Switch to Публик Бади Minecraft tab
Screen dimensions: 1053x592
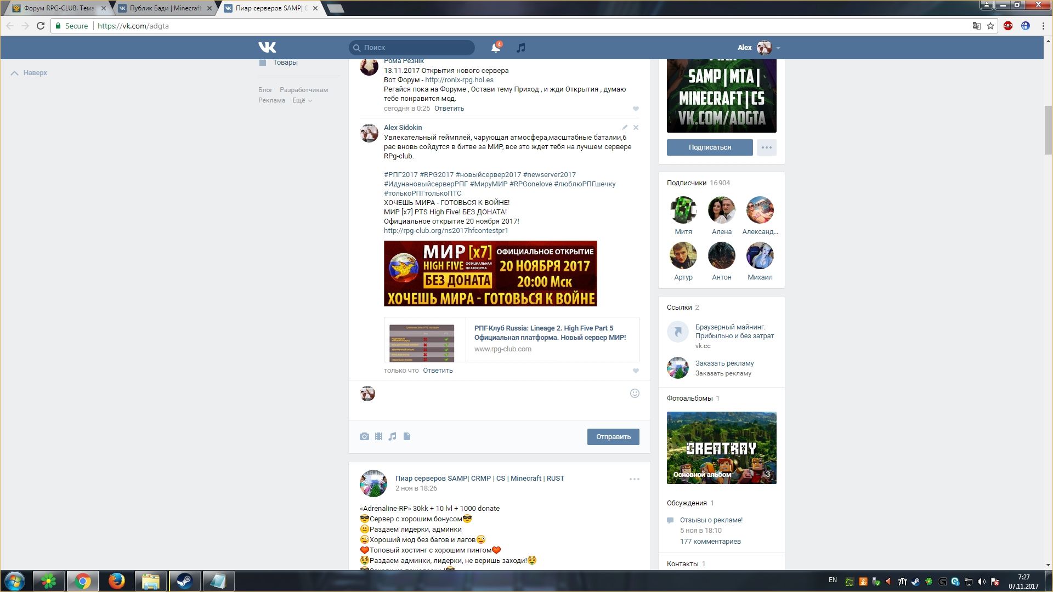click(165, 8)
